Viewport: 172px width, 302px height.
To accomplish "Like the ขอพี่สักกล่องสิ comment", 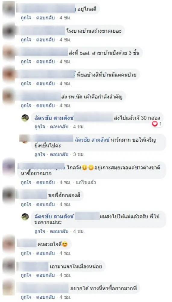I will [x=26, y=204].
